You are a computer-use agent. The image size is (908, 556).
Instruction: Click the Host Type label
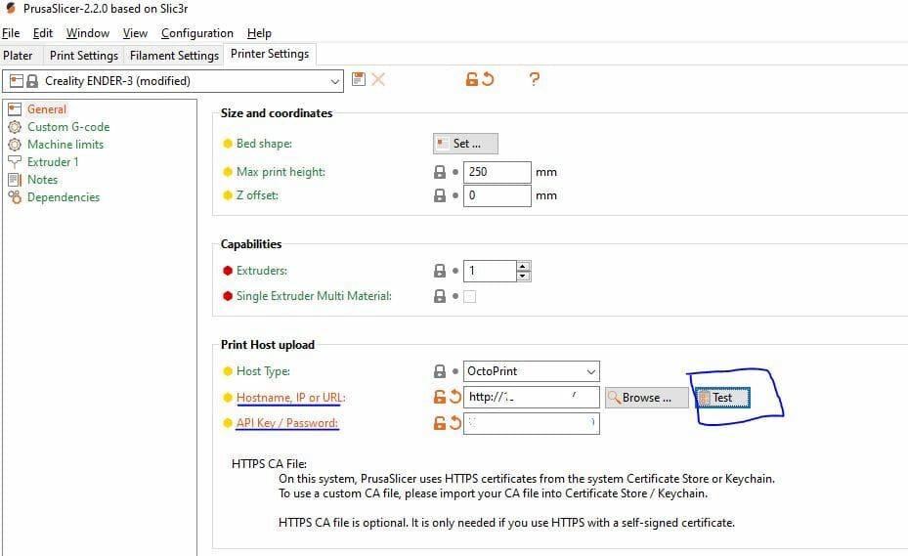point(263,371)
